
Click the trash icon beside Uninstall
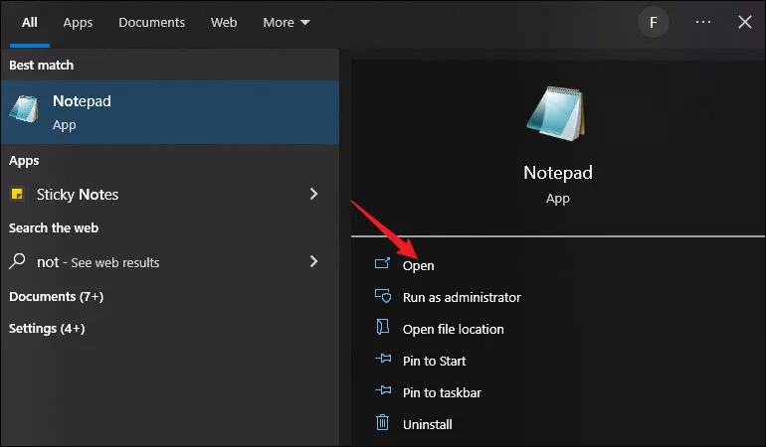[383, 422]
